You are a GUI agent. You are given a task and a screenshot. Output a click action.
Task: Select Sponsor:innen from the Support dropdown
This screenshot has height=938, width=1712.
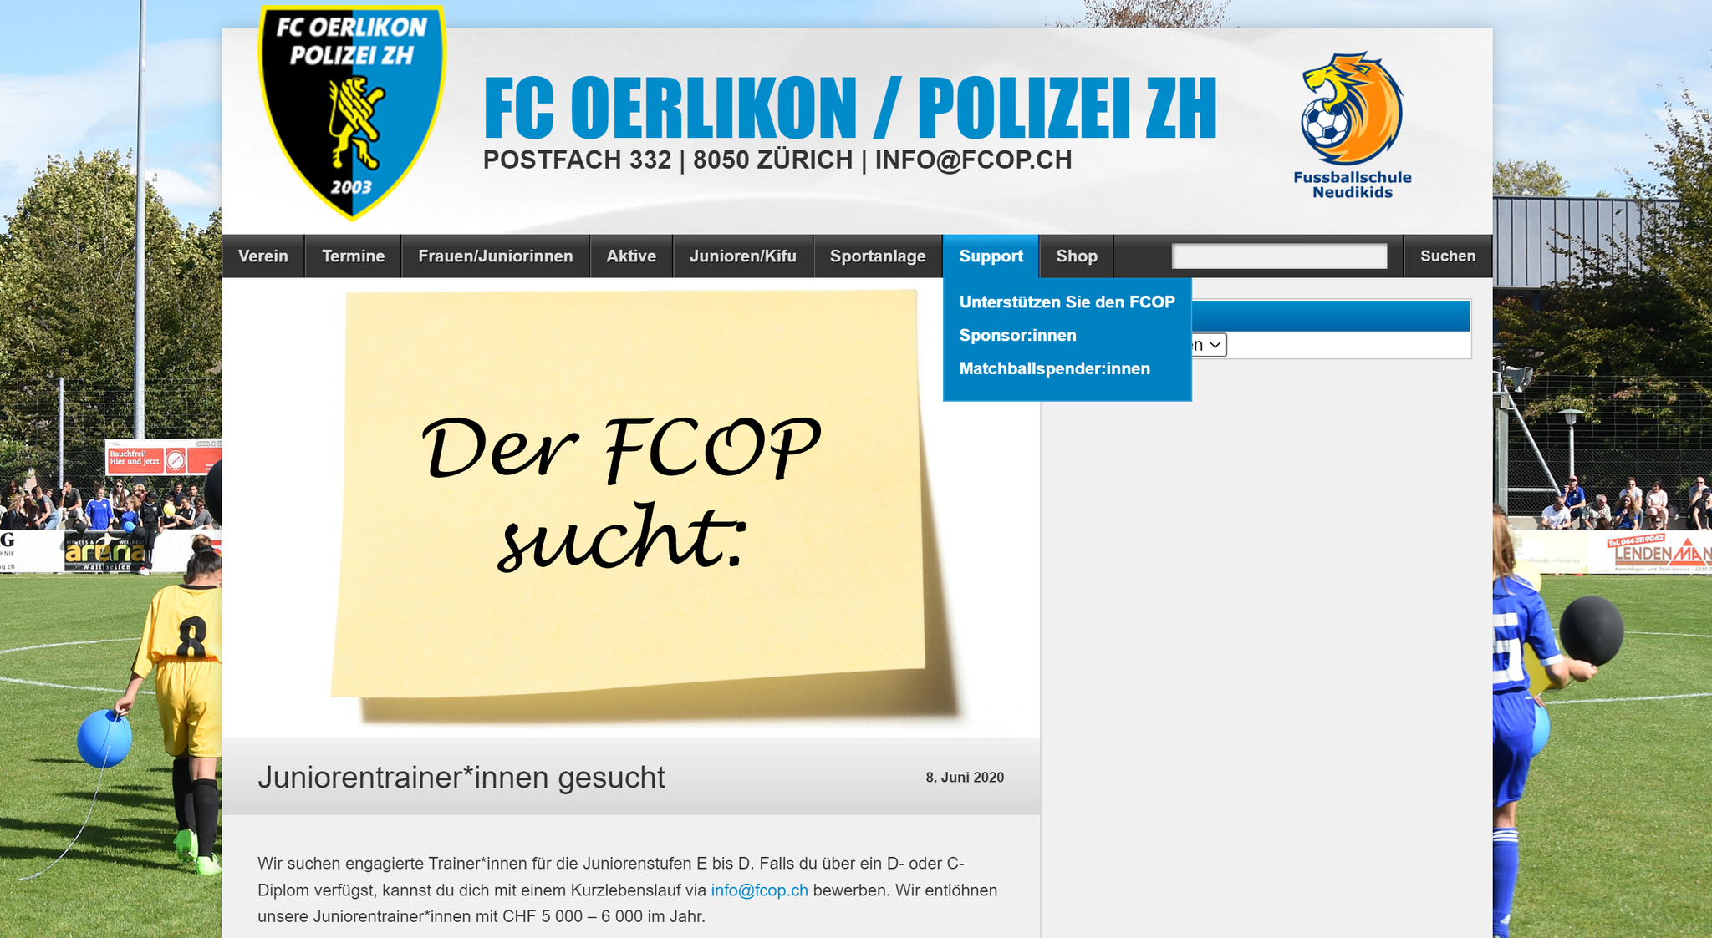pyautogui.click(x=1018, y=336)
